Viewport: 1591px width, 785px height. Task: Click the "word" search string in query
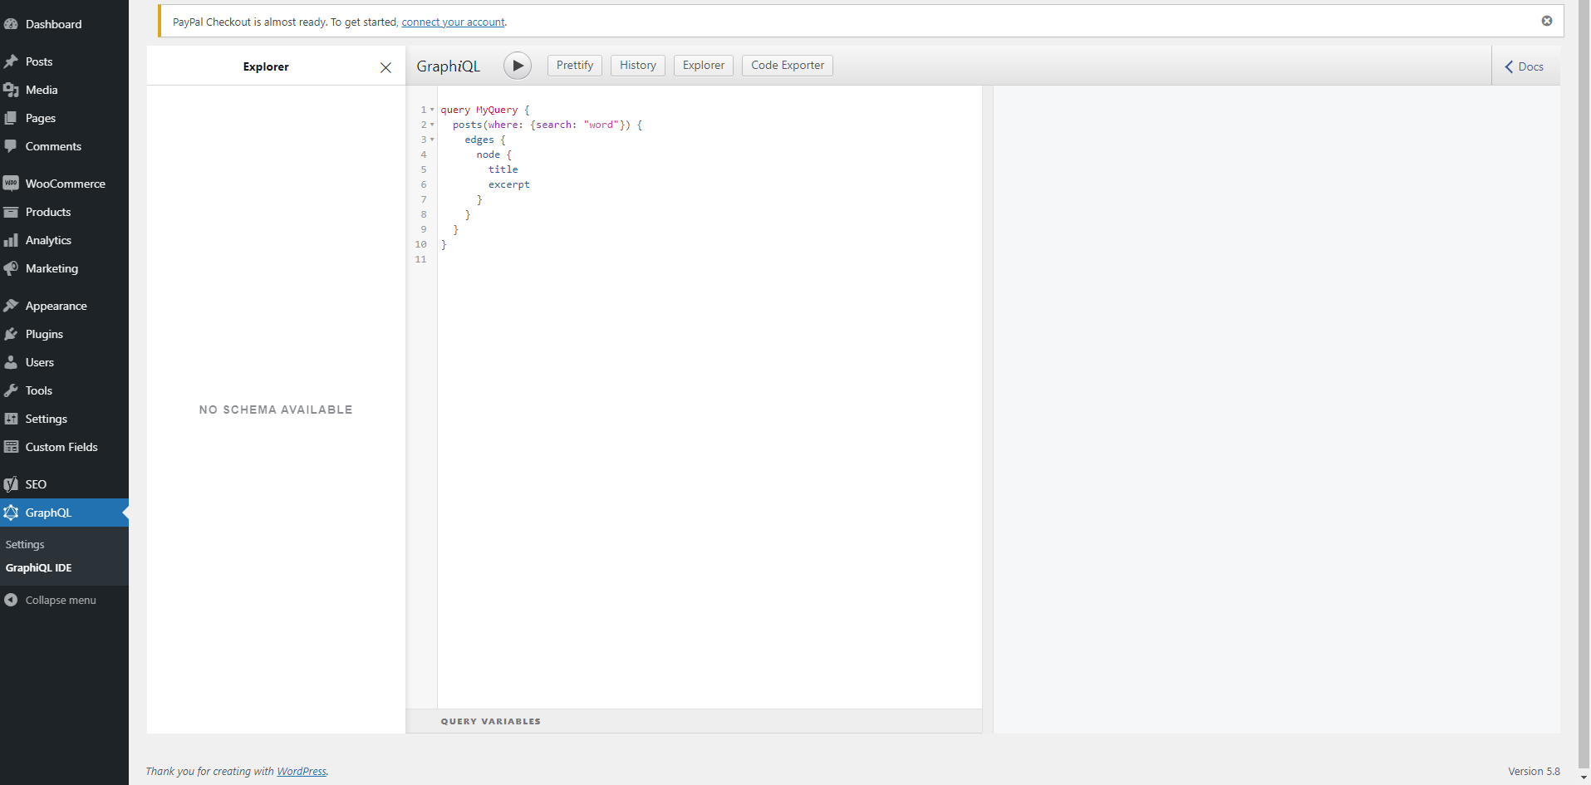click(x=602, y=125)
